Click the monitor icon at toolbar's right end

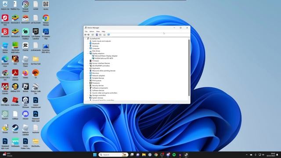coord(108,35)
